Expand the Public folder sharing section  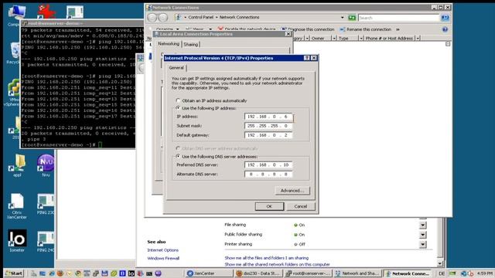[423, 235]
